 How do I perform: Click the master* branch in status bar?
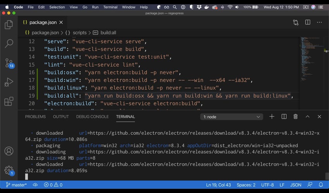pyautogui.click(x=16, y=185)
